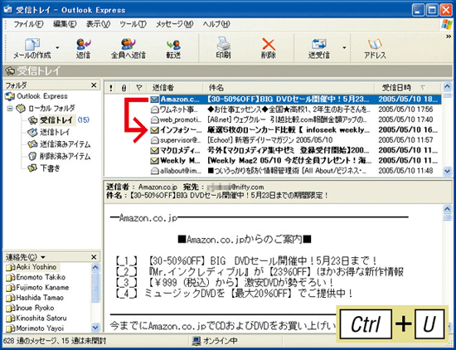The image size is (456, 350).
Task: Select contact Inoue Ryoko
Action: click(x=30, y=308)
